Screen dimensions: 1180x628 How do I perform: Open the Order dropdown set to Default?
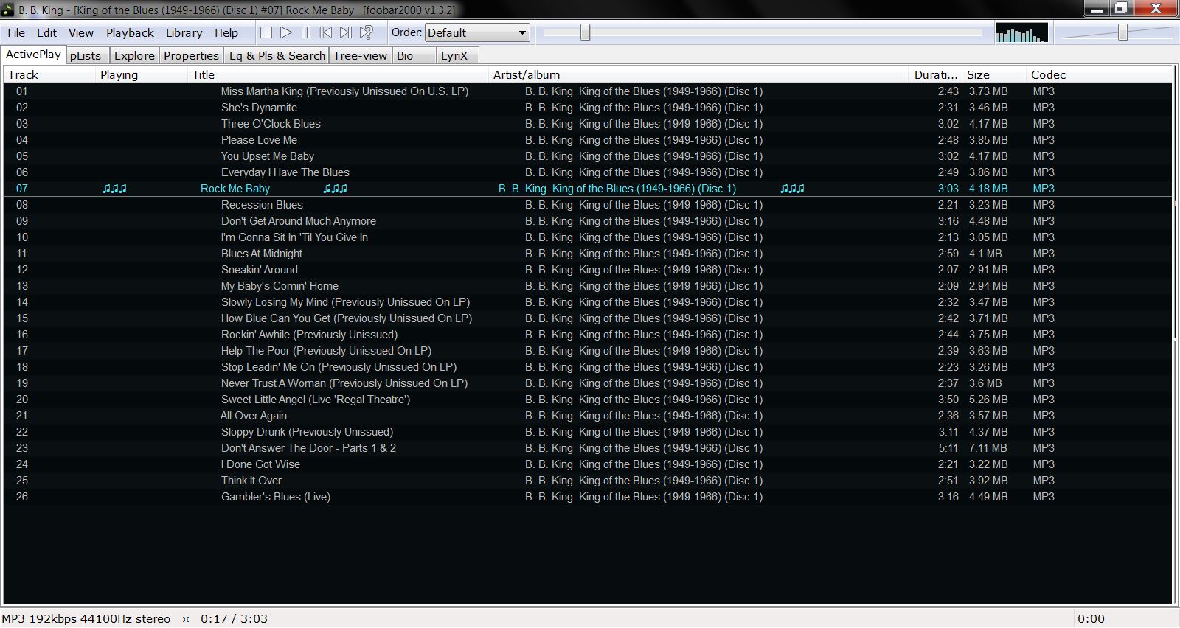click(477, 32)
